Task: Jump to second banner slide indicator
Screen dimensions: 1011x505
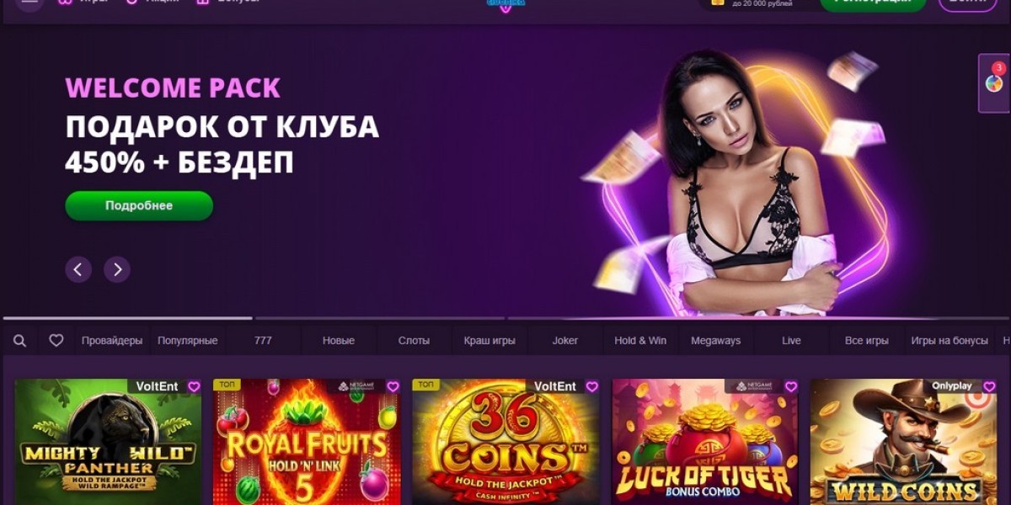Action: (379, 318)
